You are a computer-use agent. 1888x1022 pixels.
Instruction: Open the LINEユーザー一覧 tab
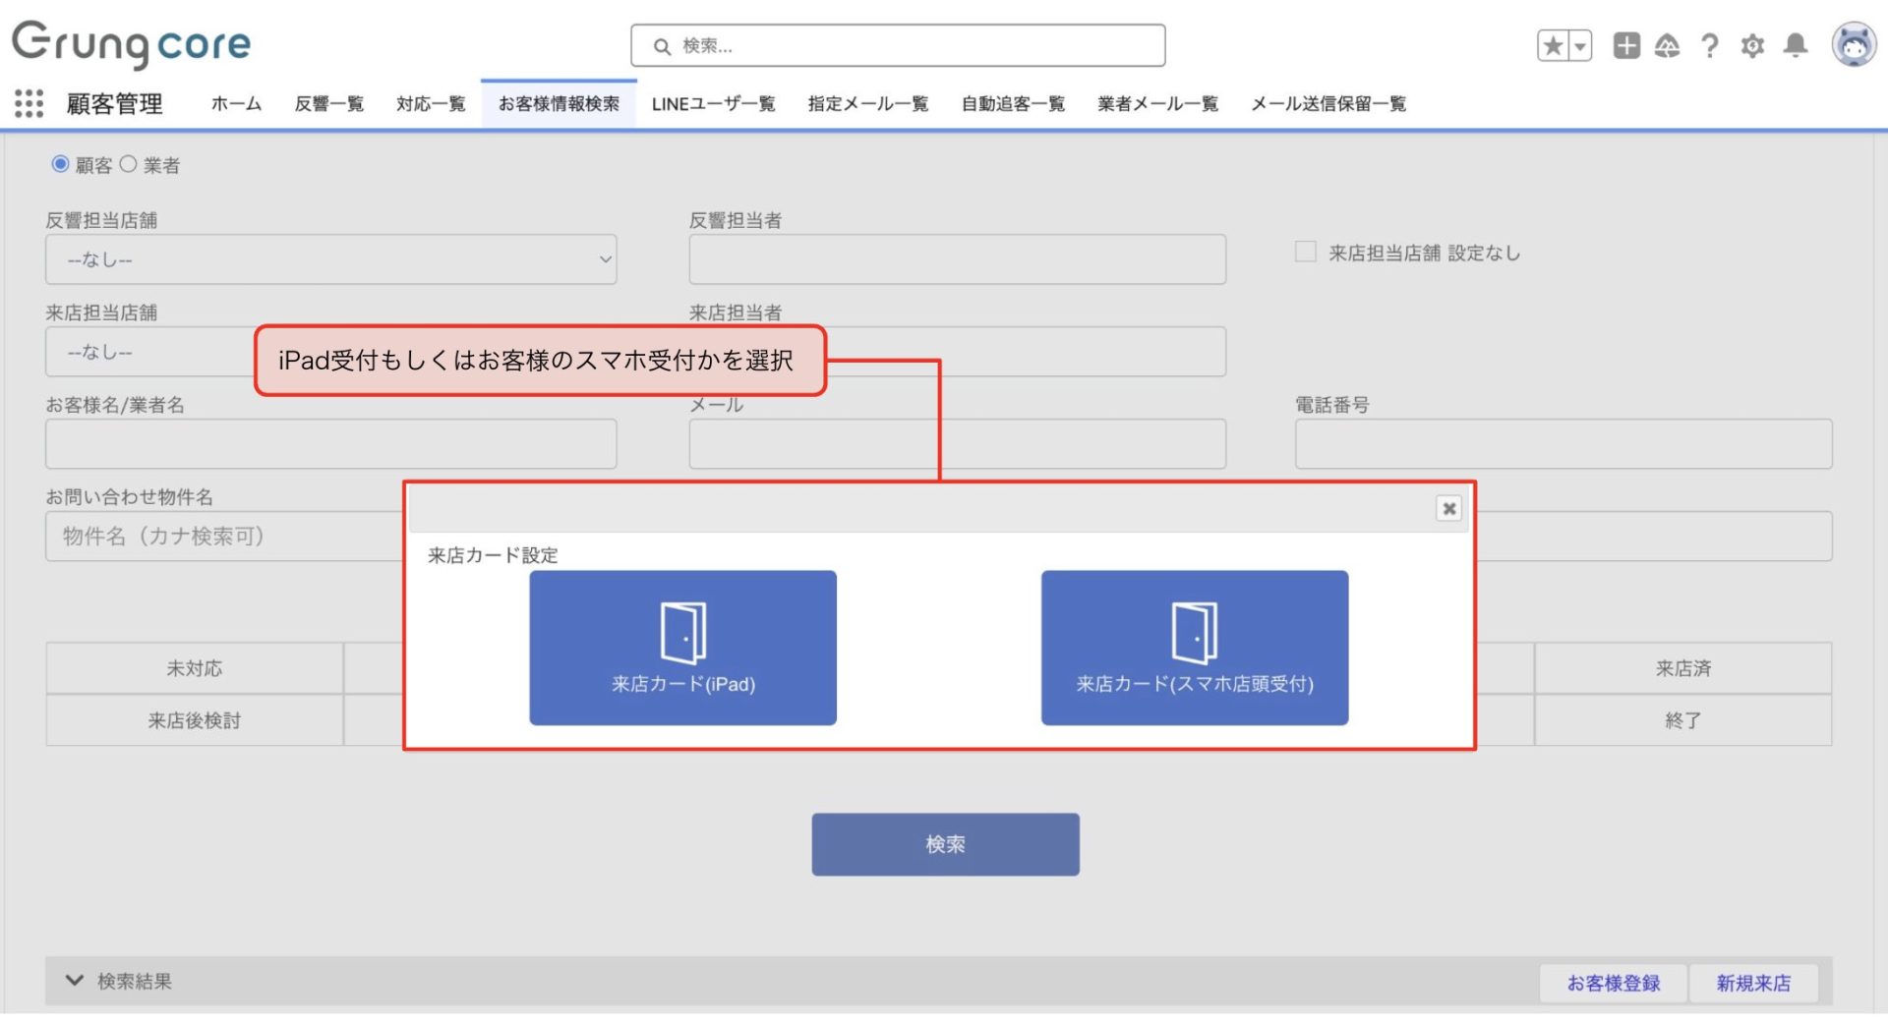click(x=713, y=104)
